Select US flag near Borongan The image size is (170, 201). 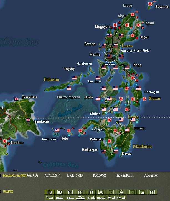139,88
